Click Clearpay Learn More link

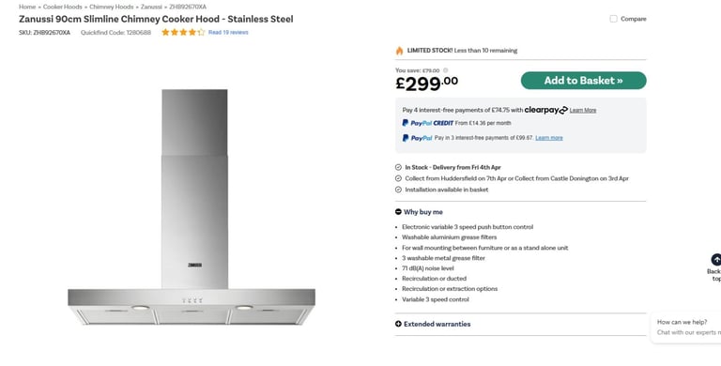click(x=583, y=111)
